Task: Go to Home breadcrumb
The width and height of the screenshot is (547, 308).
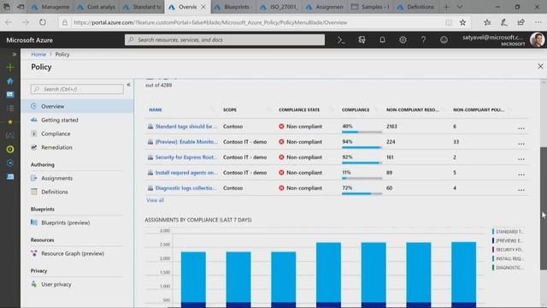Action: 38,54
